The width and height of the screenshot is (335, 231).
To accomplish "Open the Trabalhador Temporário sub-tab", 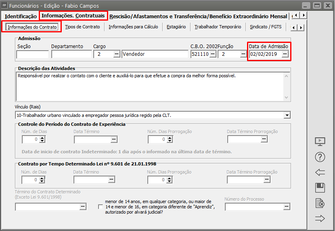I will tap(218, 27).
